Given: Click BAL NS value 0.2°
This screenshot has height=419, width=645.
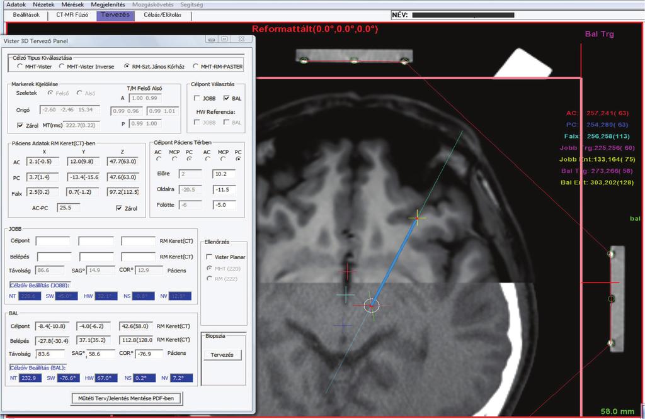Looking at the screenshot, I should pos(144,378).
